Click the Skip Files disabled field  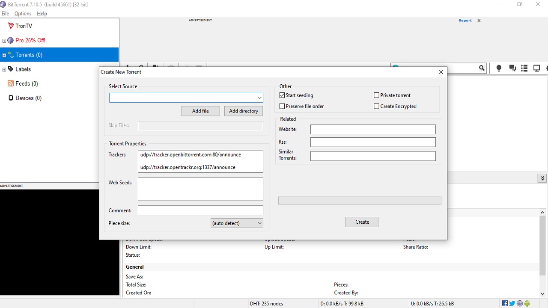200,126
